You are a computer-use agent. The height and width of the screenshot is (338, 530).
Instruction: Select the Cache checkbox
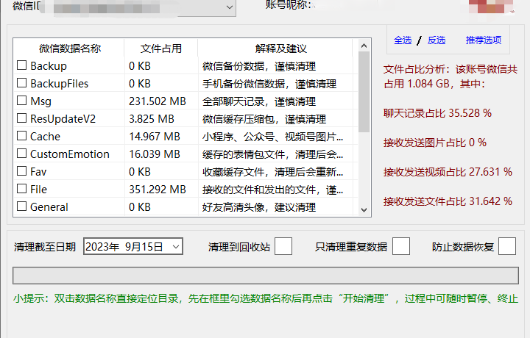coord(21,136)
